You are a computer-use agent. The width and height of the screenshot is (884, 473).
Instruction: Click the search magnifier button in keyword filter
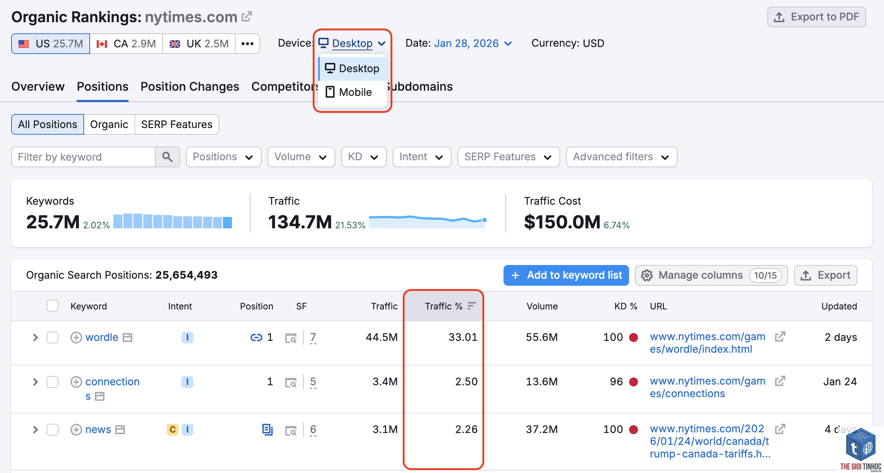click(167, 157)
